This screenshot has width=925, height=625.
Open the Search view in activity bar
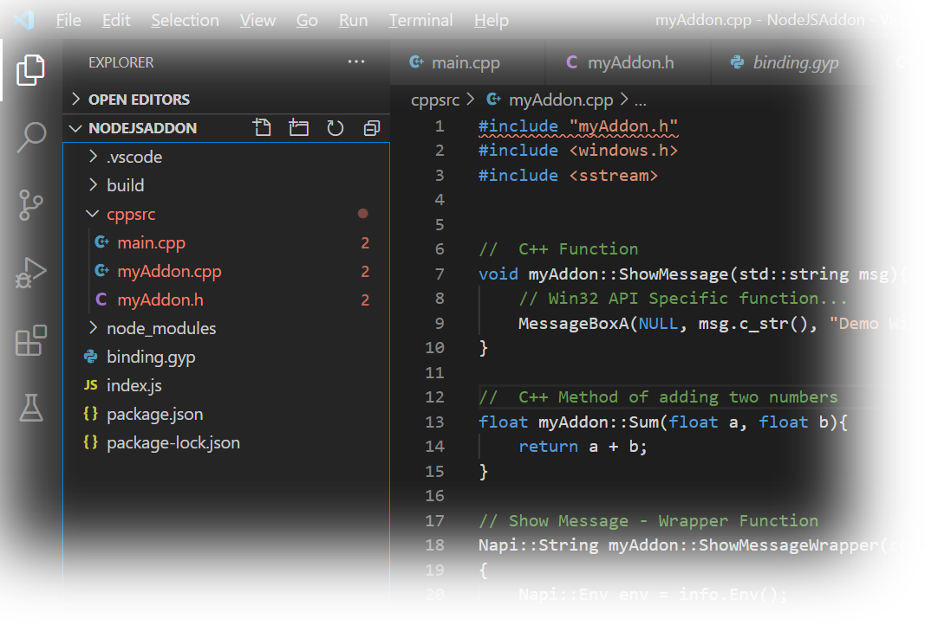(31, 137)
